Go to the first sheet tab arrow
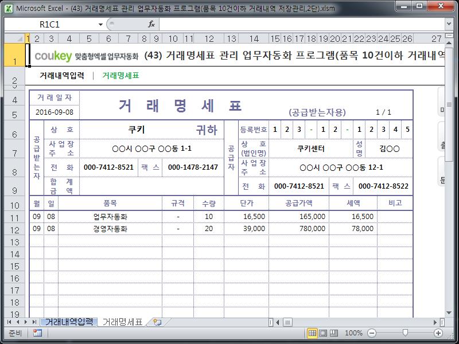Image resolution: width=459 pixels, height=344 pixels. click(9, 322)
